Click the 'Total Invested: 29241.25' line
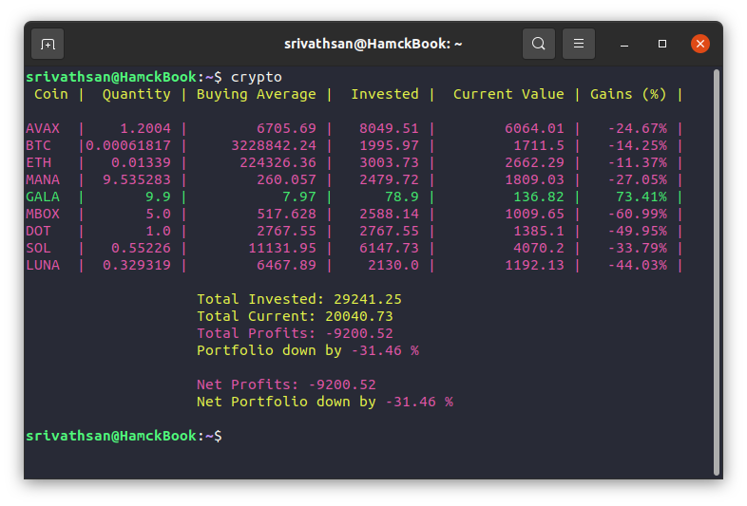Viewport: 747px width, 506px height. 299,299
